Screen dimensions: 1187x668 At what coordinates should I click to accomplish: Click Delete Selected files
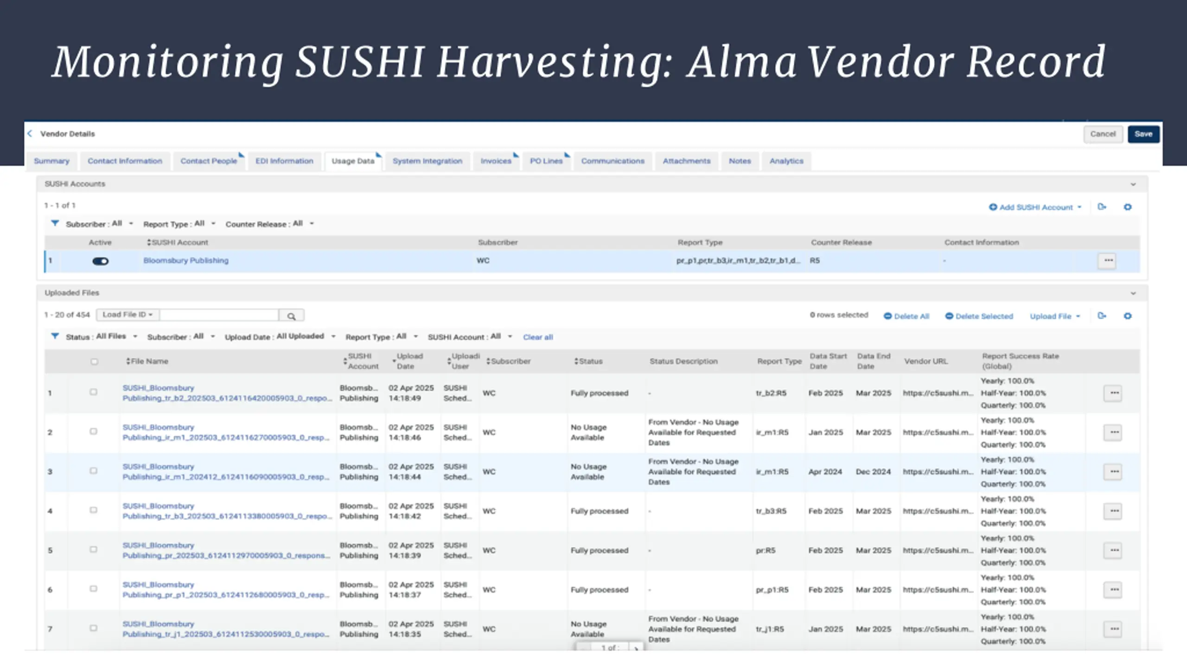pyautogui.click(x=979, y=316)
